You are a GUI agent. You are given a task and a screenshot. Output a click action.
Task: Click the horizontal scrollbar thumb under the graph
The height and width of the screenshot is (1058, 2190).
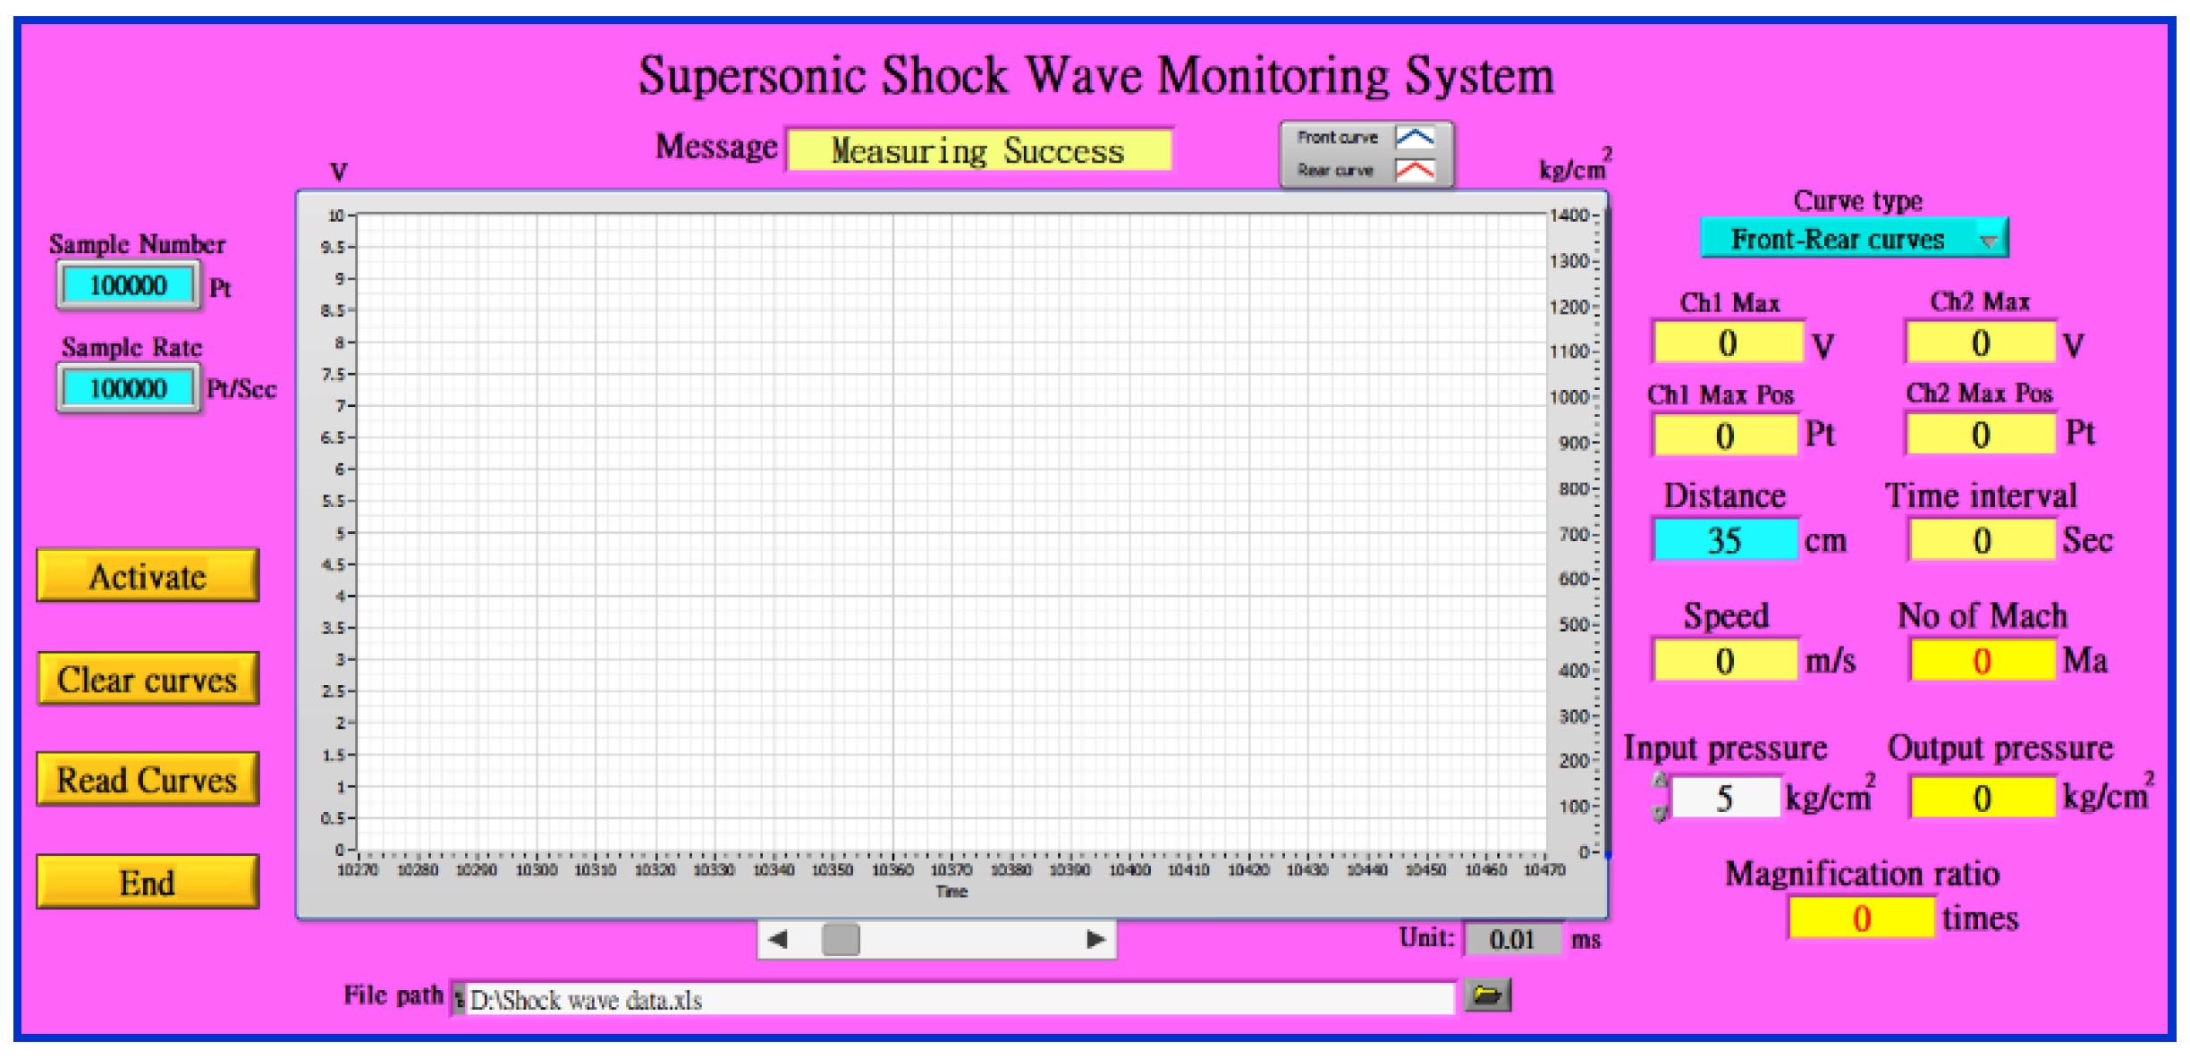(841, 939)
